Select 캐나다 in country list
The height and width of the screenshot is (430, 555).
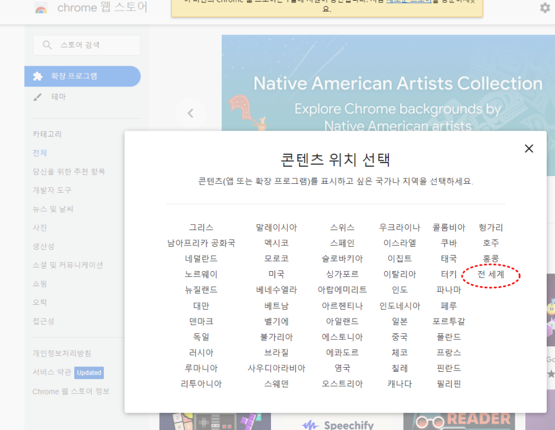click(x=400, y=384)
